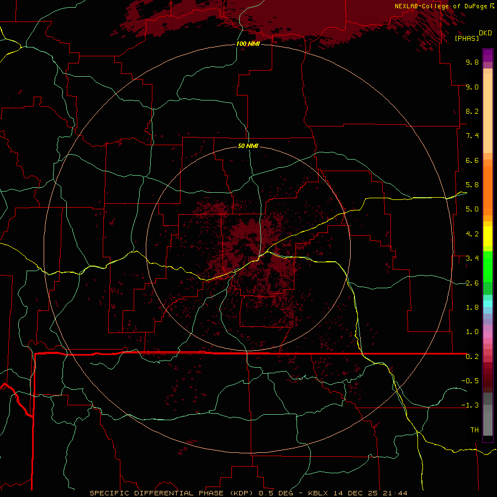Click the 5.0 legend value
Screen dimensions: 497x497
point(472,209)
